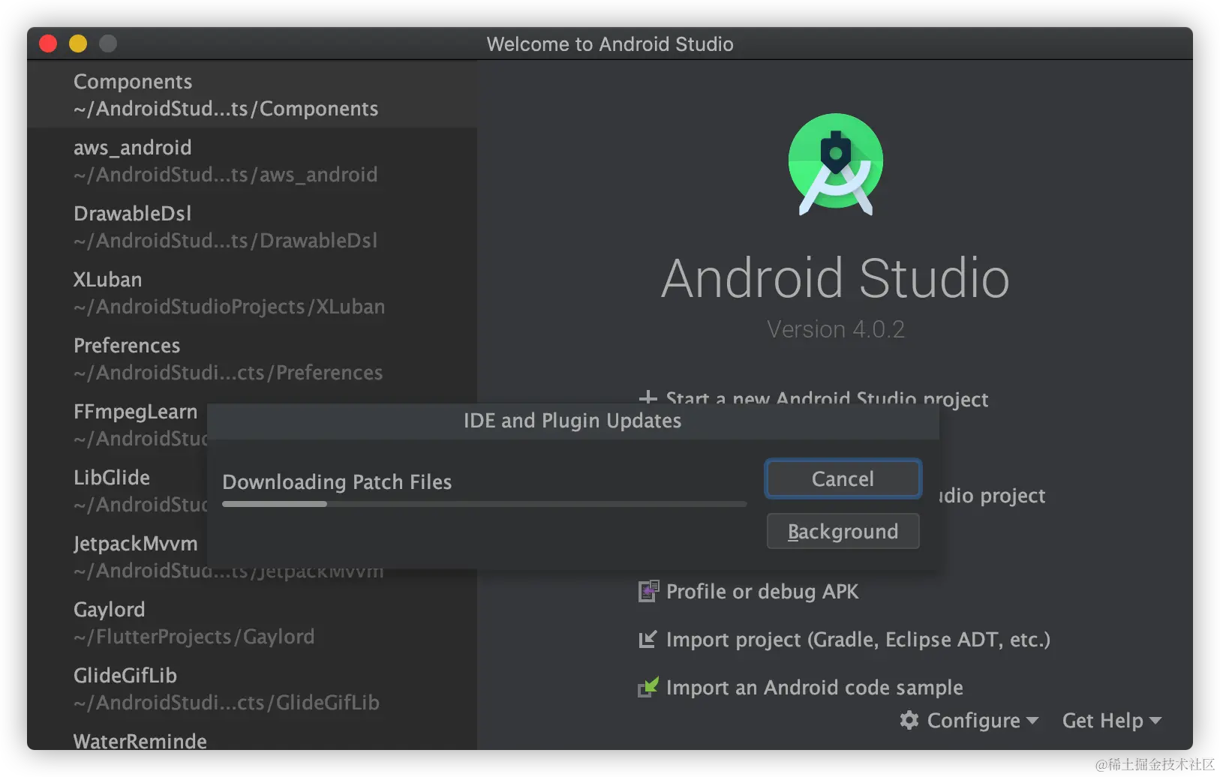Open the XLuban recent project
Viewport: 1220px width, 777px height.
(252, 292)
